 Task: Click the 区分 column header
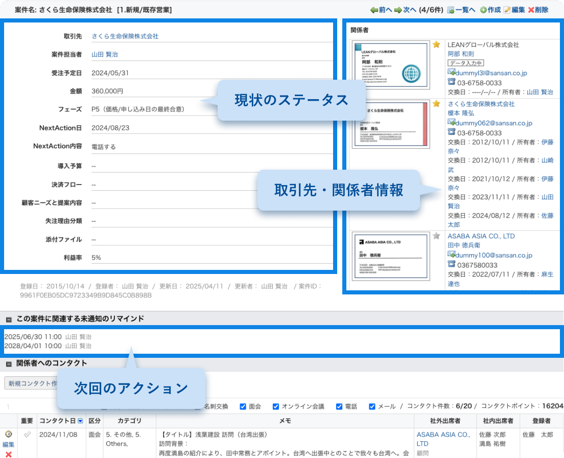click(95, 421)
